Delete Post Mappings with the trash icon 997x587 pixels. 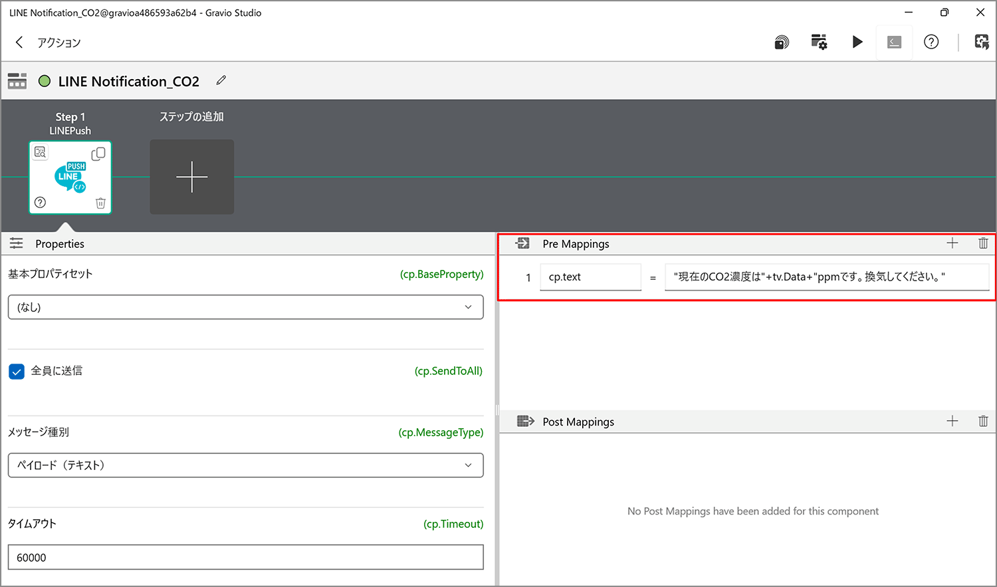[983, 421]
